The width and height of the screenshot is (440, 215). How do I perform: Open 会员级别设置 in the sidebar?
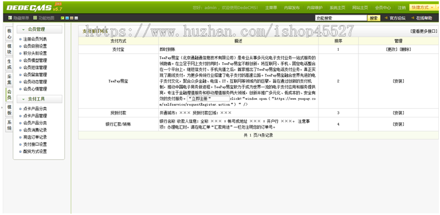pyautogui.click(x=35, y=46)
